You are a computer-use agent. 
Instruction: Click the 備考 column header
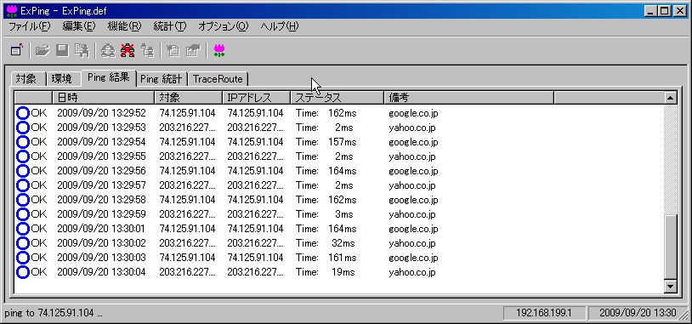click(x=468, y=98)
